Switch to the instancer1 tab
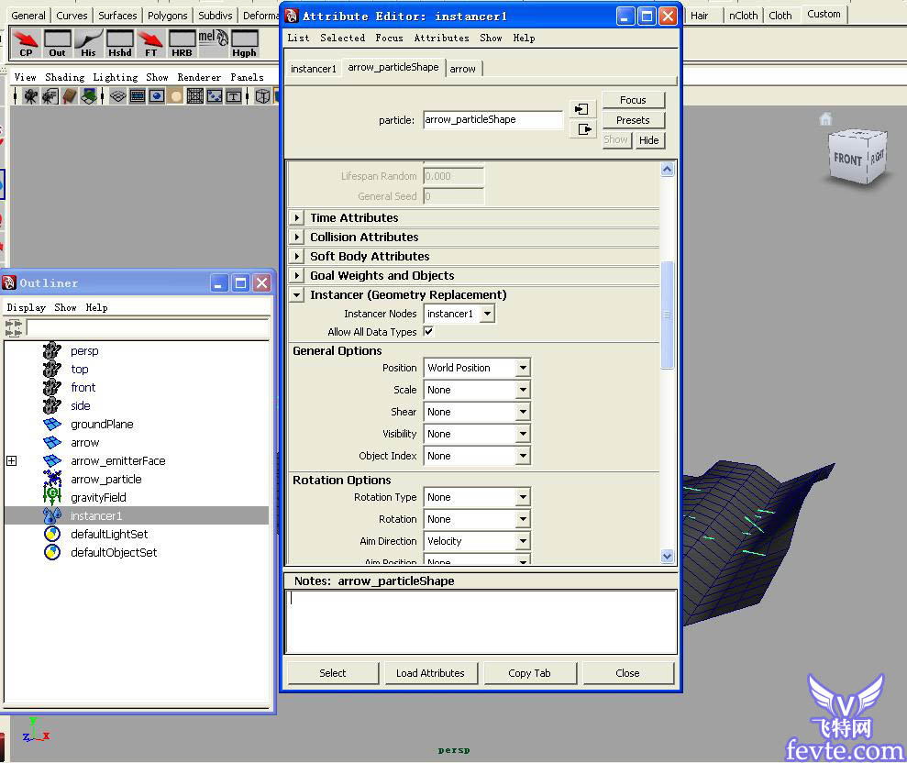 tap(313, 69)
